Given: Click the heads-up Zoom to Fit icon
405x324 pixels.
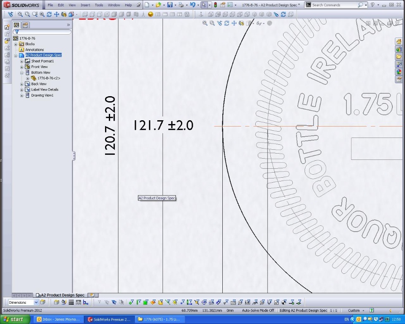Looking at the screenshot, I should pyautogui.click(x=205, y=23).
